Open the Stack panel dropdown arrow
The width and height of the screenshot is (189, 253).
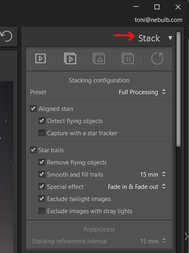click(x=170, y=38)
